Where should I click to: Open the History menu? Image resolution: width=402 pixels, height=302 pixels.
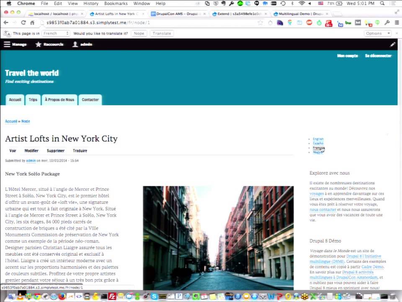click(x=91, y=3)
